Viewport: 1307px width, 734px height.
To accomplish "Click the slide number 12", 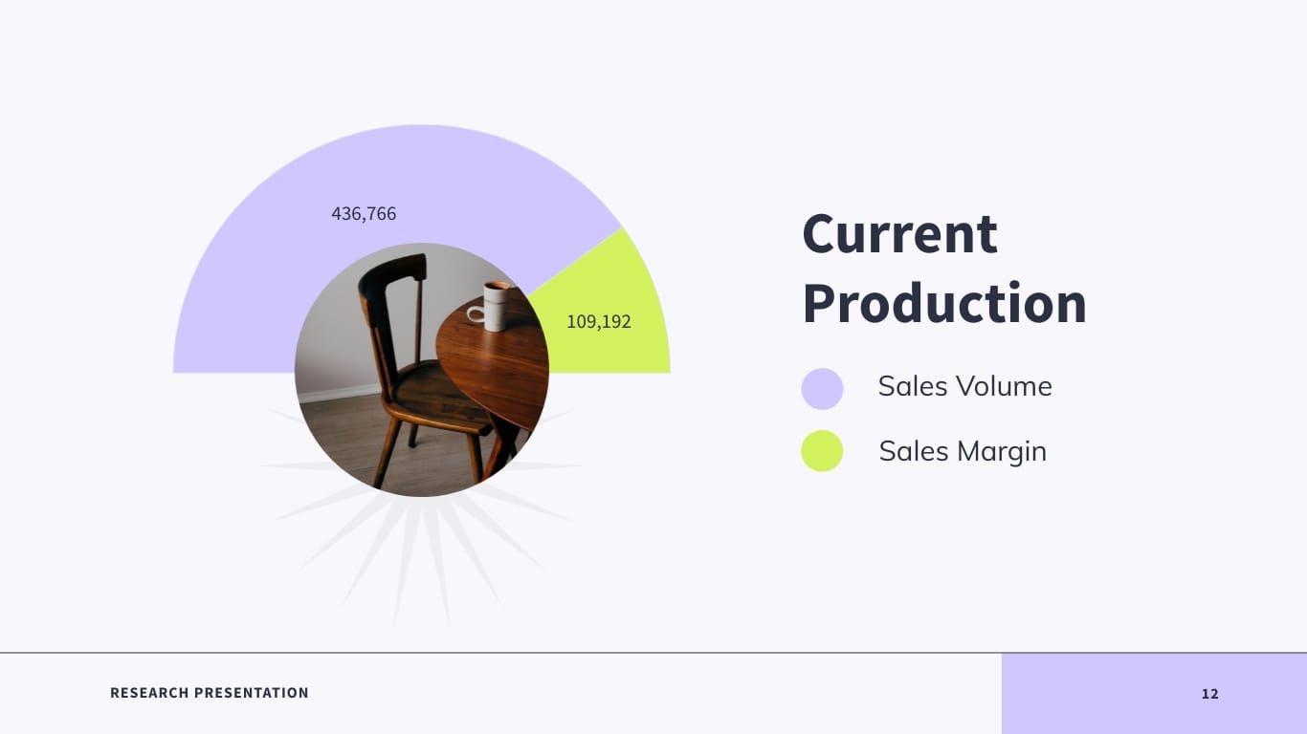I will tap(1210, 694).
